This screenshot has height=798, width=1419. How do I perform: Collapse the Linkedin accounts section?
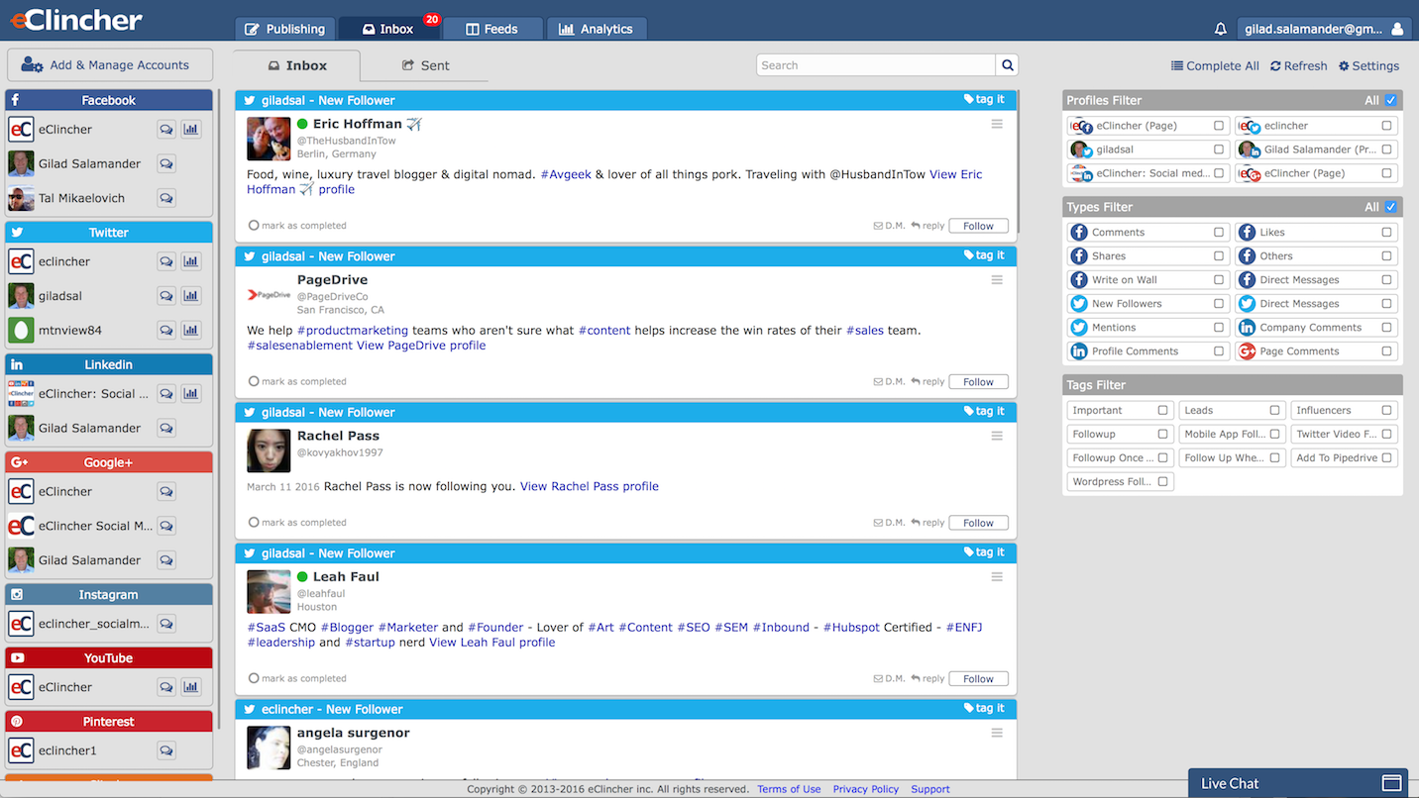point(109,364)
